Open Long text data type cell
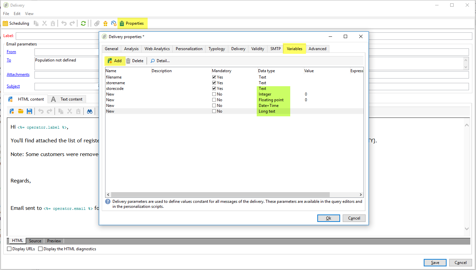The width and height of the screenshot is (476, 270). (267, 111)
